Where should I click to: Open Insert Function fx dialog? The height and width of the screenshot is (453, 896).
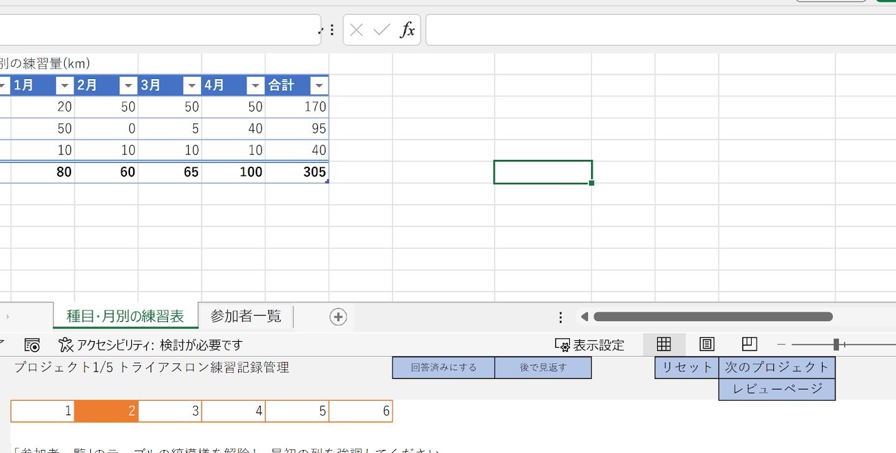click(407, 30)
